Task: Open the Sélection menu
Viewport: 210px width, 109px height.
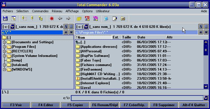Action: (22, 11)
